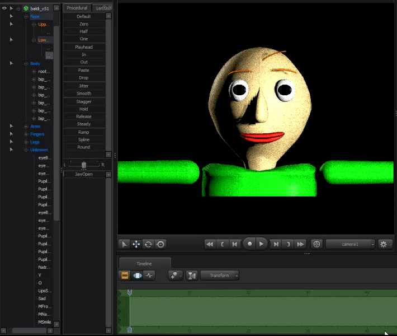Apply the Stagger preset

(84, 102)
